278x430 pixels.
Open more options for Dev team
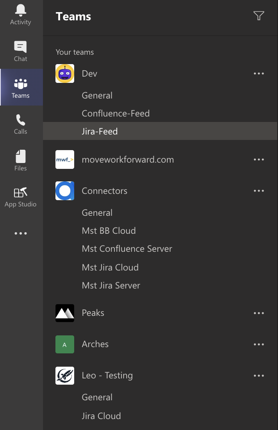tap(259, 73)
